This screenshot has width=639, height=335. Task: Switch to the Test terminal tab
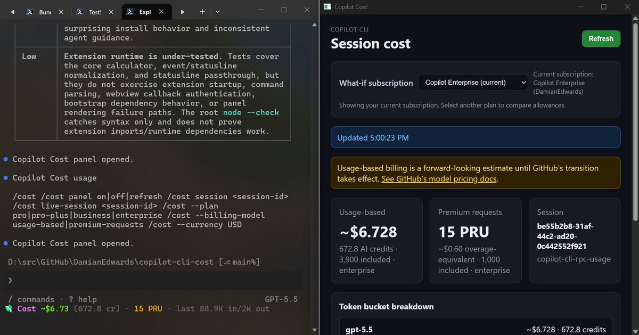[95, 11]
